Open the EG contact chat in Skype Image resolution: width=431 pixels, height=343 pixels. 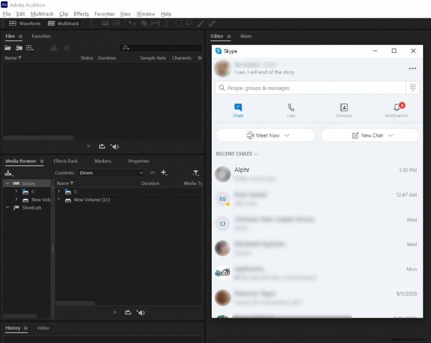click(x=317, y=199)
